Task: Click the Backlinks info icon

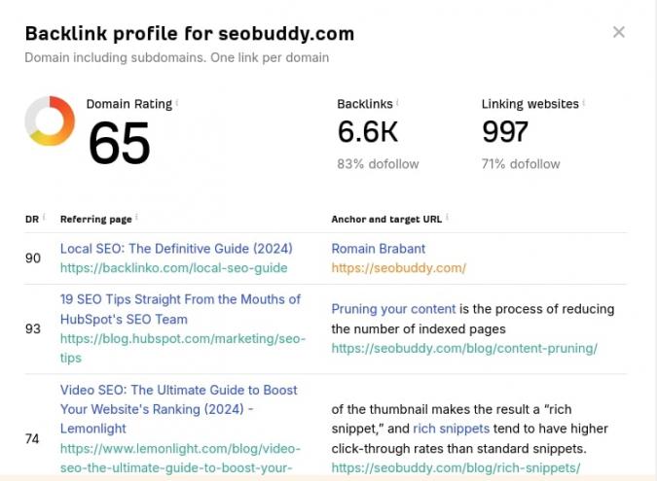Action: tap(398, 103)
